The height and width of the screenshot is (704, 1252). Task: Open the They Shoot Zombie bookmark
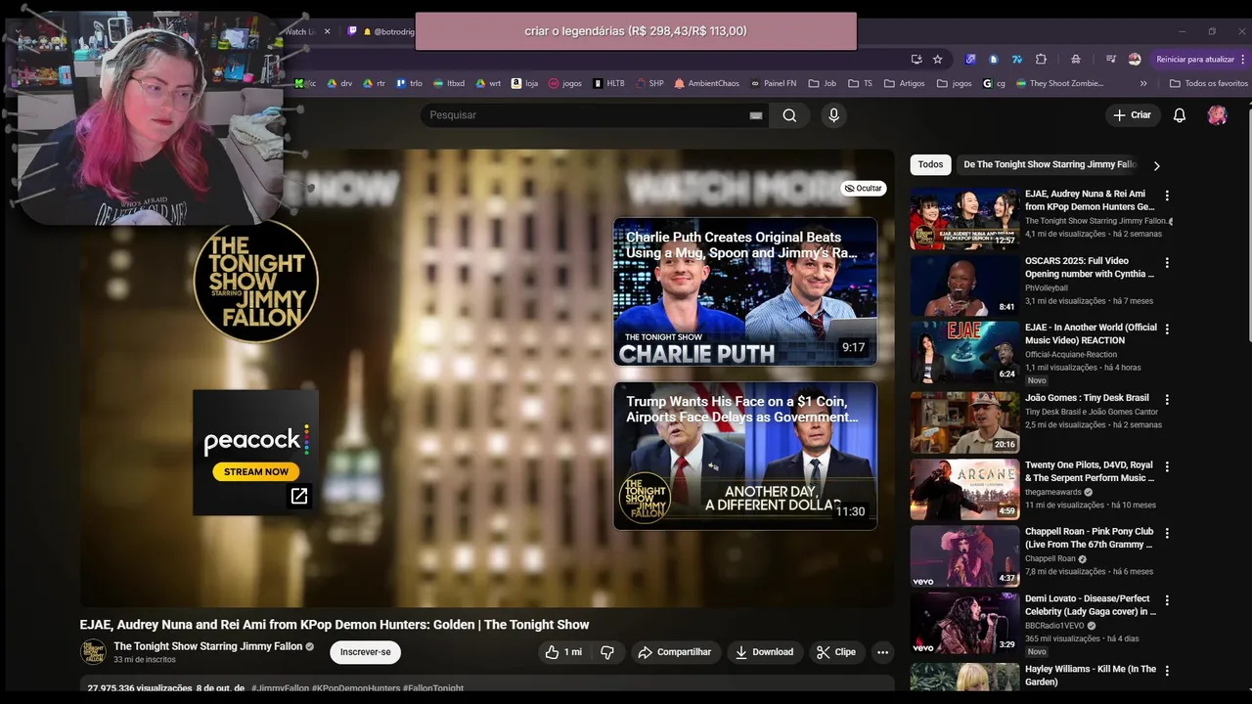(1060, 83)
